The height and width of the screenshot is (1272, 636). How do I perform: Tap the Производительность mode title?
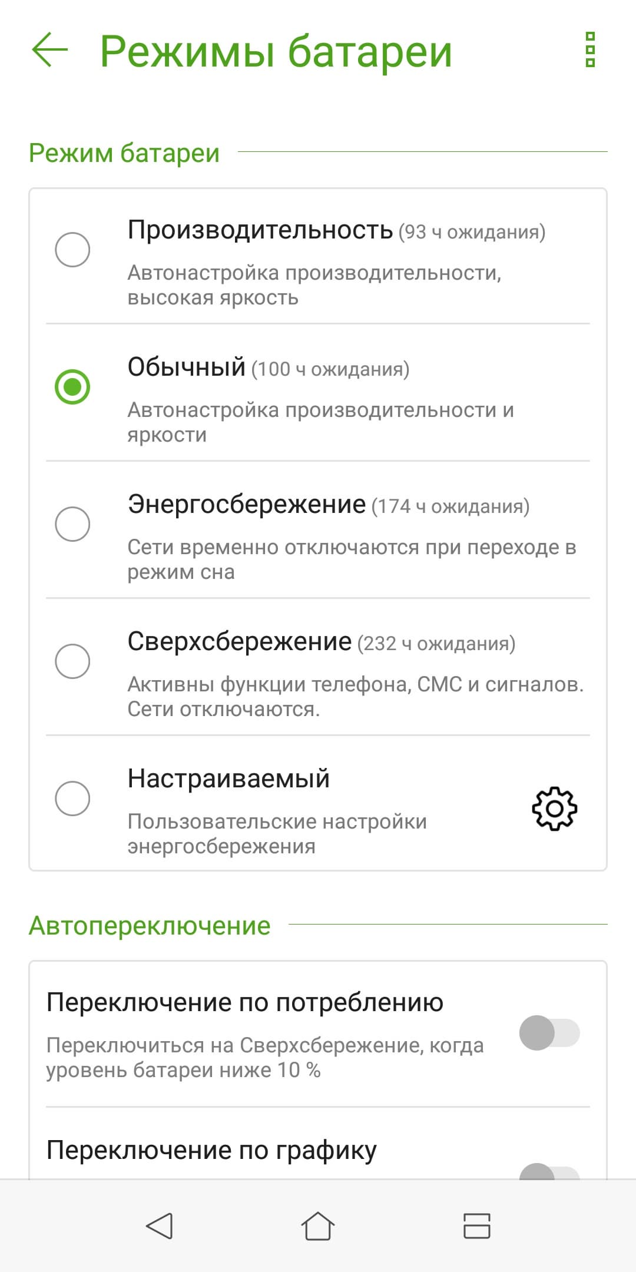point(260,230)
